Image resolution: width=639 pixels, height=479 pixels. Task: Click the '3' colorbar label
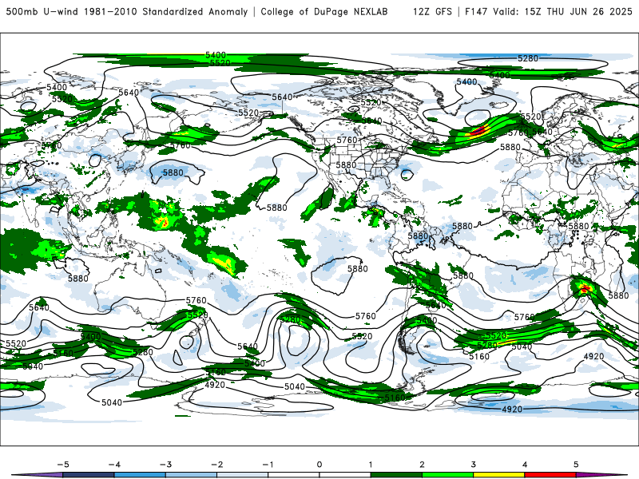(473, 465)
